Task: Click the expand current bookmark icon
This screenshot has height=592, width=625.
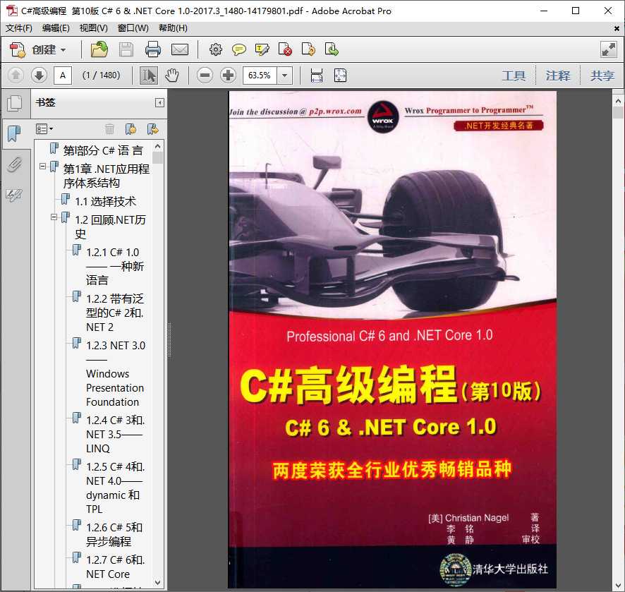Action: [x=152, y=128]
